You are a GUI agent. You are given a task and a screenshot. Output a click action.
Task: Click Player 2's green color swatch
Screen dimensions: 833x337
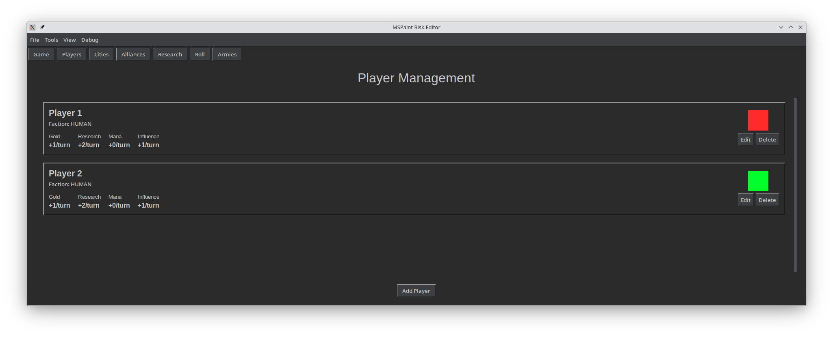(758, 181)
